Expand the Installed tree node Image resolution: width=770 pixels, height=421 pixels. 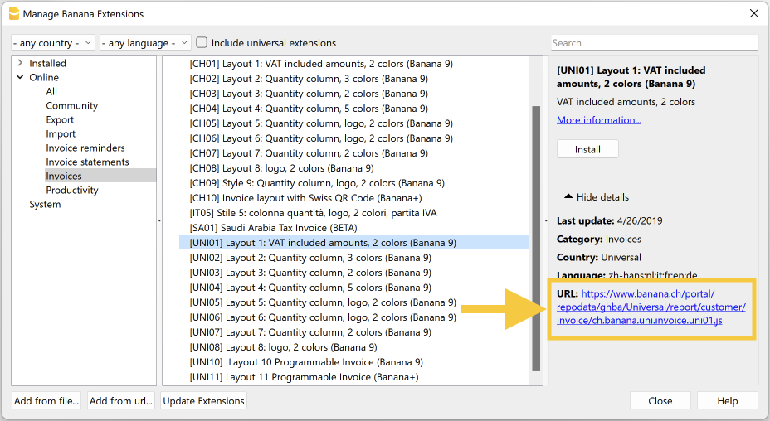pyautogui.click(x=20, y=63)
